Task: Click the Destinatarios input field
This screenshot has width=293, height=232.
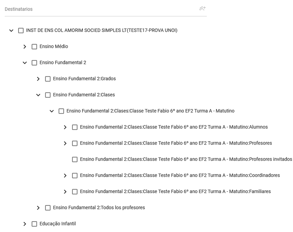Action: pos(100,9)
